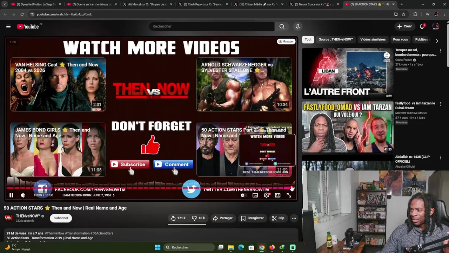Open Microsoft Store from the taskbar
This screenshot has width=449, height=253.
pyautogui.click(x=251, y=247)
